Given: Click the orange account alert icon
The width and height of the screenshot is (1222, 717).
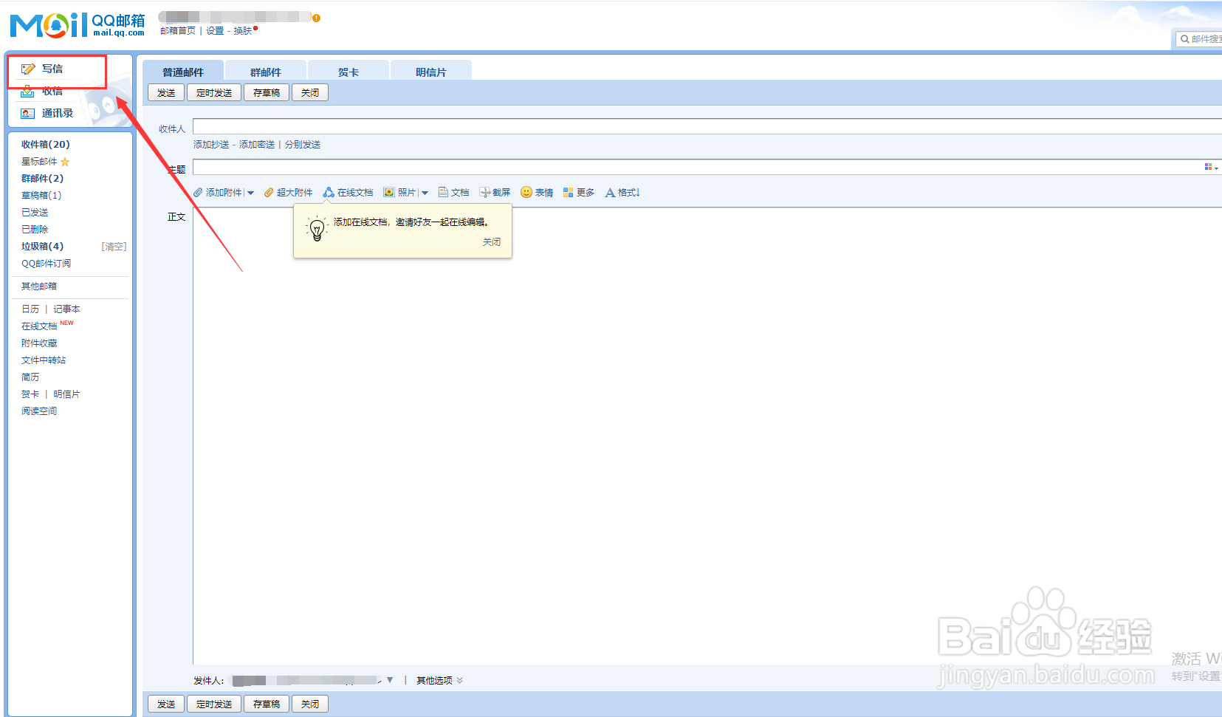Looking at the screenshot, I should 316,18.
